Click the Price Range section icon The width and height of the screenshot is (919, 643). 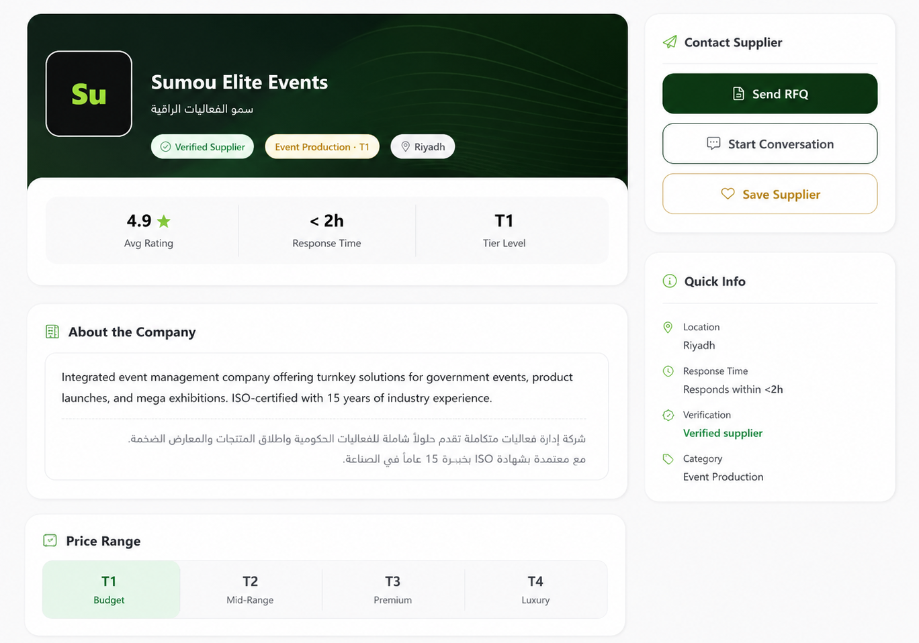(50, 540)
